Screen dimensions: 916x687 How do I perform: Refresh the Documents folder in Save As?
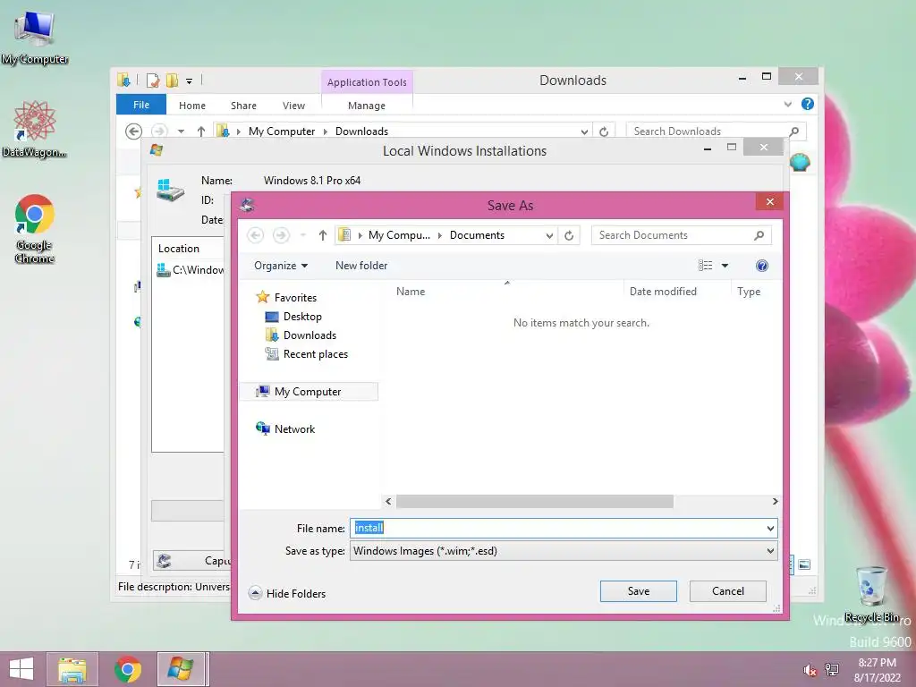click(x=569, y=235)
